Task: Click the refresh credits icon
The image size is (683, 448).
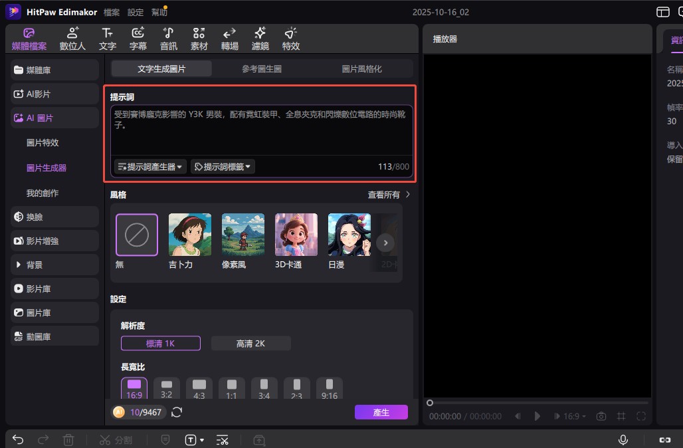Action: pyautogui.click(x=177, y=412)
